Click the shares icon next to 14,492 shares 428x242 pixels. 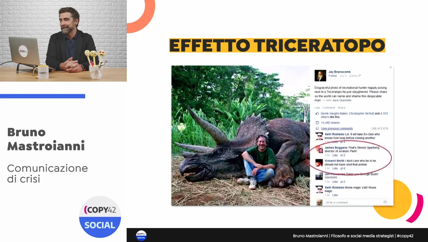[x=317, y=123]
